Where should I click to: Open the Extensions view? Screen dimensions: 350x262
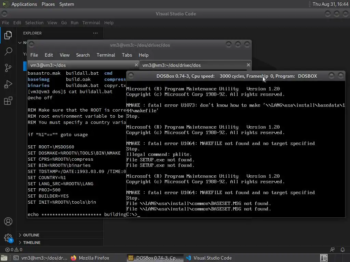tap(8, 101)
